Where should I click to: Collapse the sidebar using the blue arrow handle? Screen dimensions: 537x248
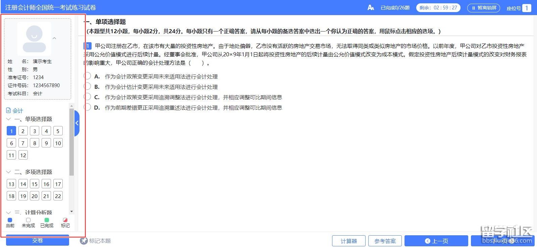click(77, 123)
